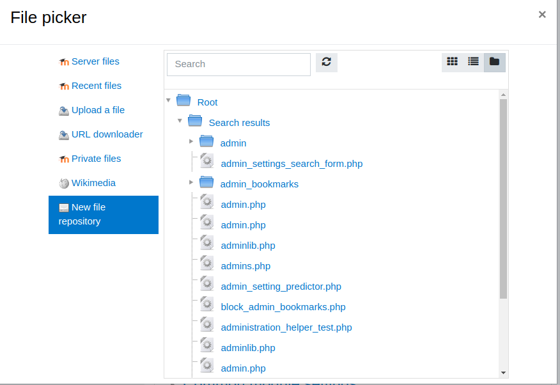The width and height of the screenshot is (560, 385).
Task: Click file icon of admin_setting_predictor.php
Action: click(x=206, y=283)
